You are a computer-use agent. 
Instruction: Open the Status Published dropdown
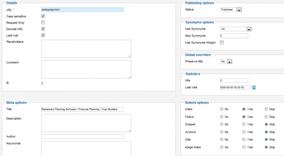231,10
